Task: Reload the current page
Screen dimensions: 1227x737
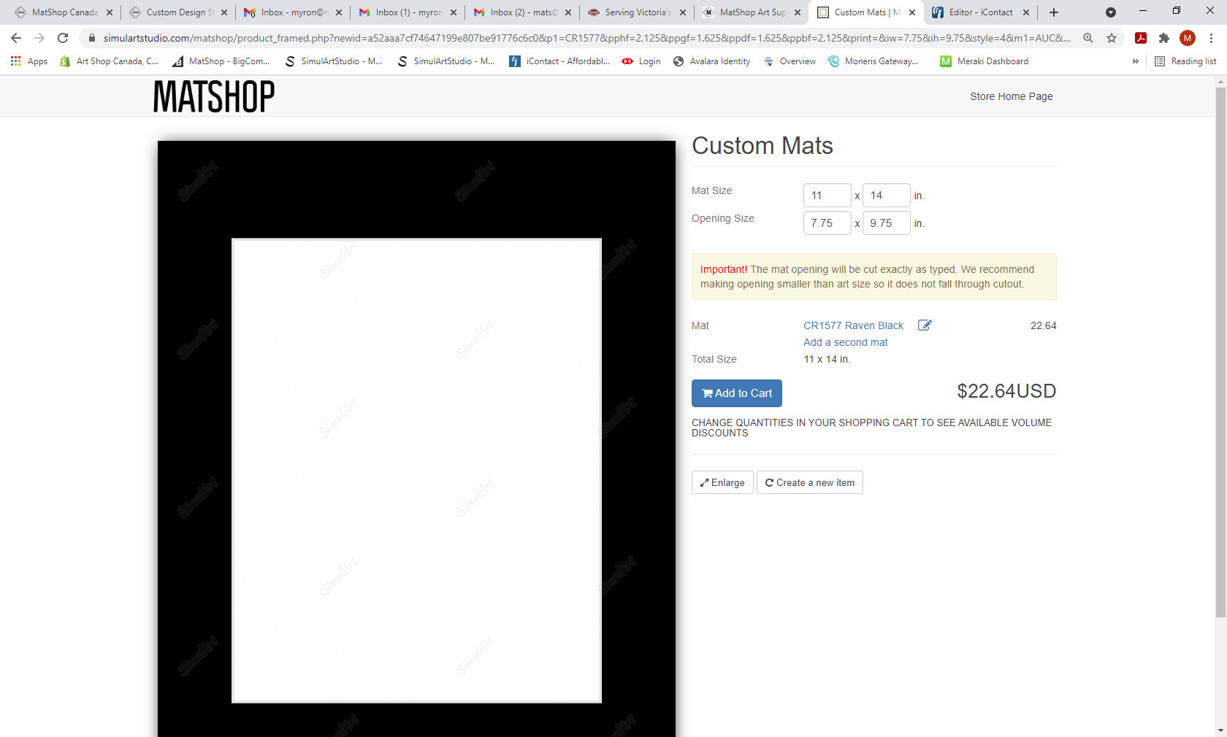Action: (x=64, y=38)
